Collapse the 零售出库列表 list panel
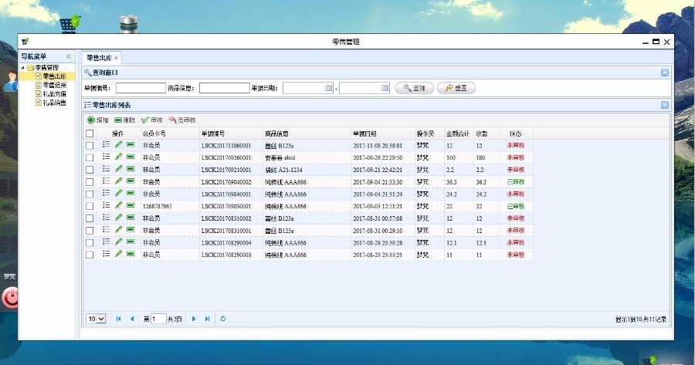The width and height of the screenshot is (695, 365). coord(664,105)
